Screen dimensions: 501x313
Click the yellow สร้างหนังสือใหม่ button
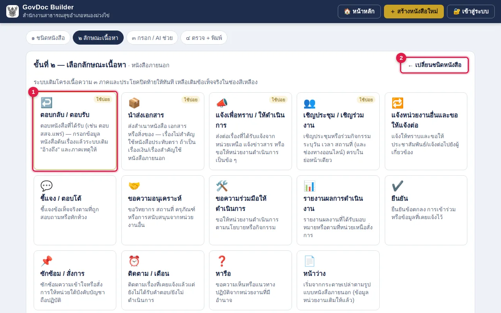414,11
